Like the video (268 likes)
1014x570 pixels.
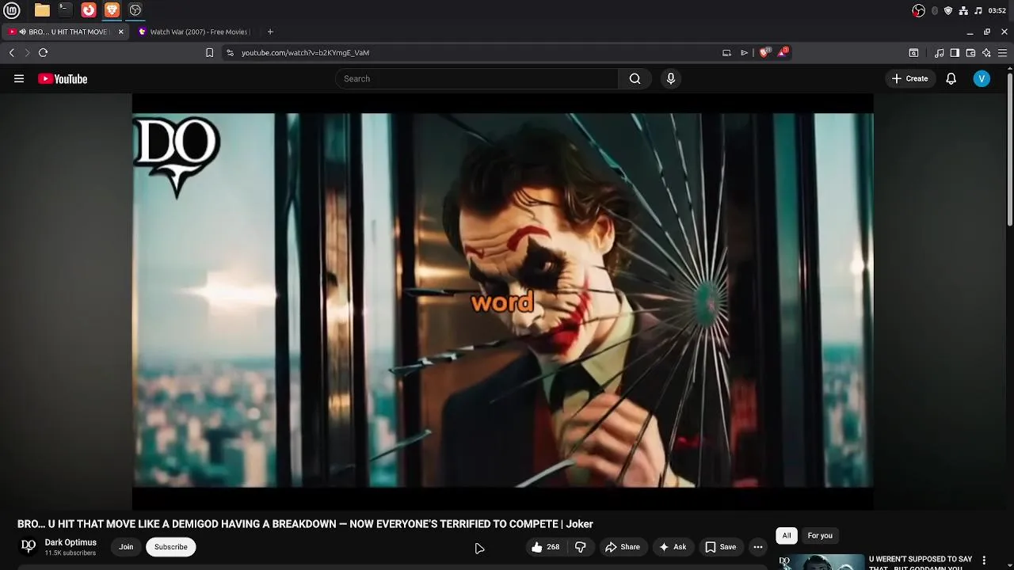point(545,547)
